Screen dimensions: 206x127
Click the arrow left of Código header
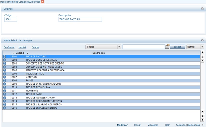click(13, 53)
